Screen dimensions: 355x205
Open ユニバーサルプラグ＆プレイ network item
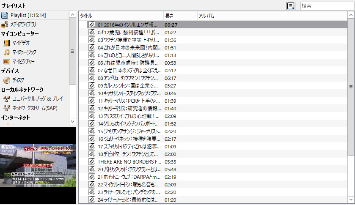[37, 98]
